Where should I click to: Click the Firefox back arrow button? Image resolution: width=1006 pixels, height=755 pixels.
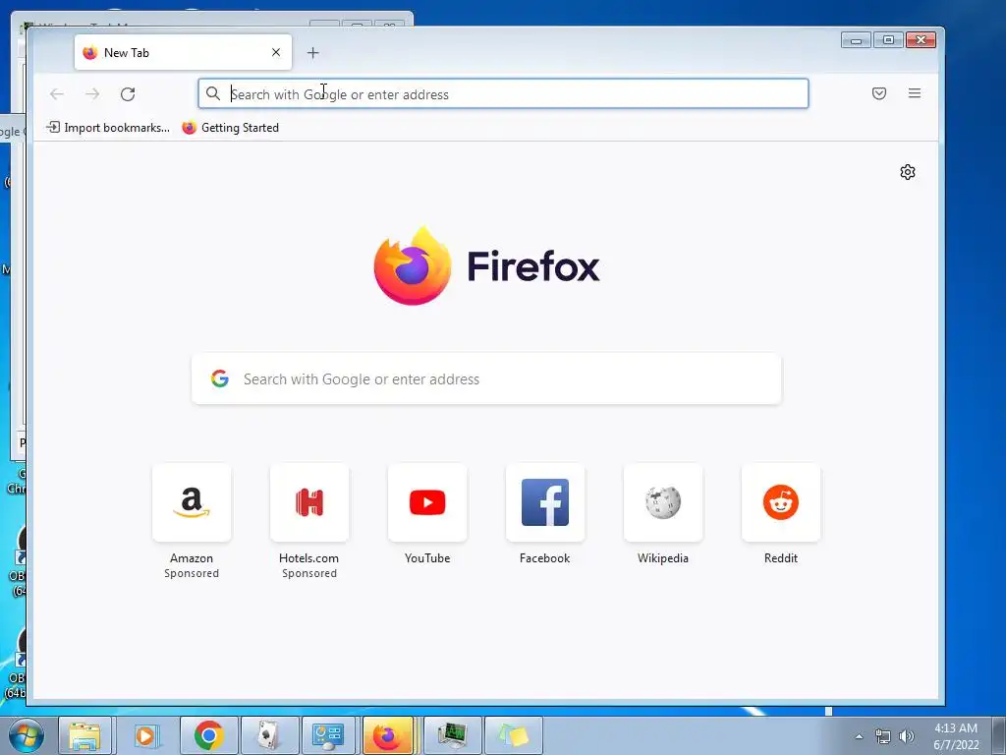tap(56, 94)
